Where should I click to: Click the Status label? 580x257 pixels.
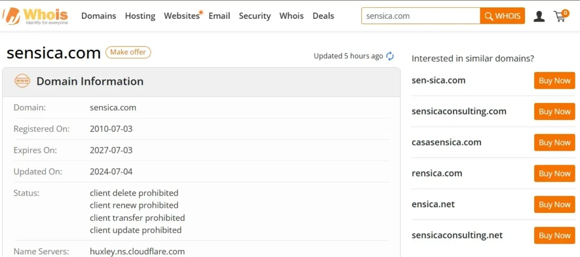point(26,193)
